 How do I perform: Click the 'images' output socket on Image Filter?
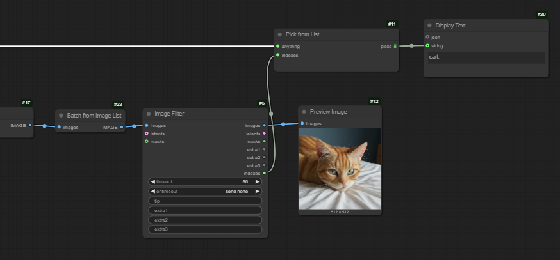pos(264,125)
